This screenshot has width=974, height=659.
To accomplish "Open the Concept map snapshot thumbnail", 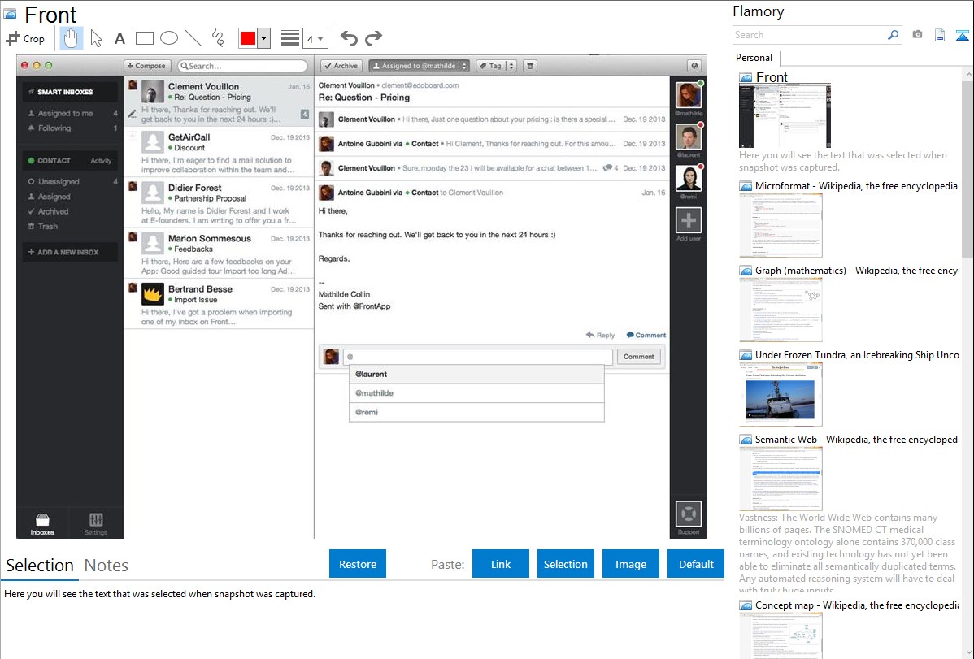I will pyautogui.click(x=781, y=635).
